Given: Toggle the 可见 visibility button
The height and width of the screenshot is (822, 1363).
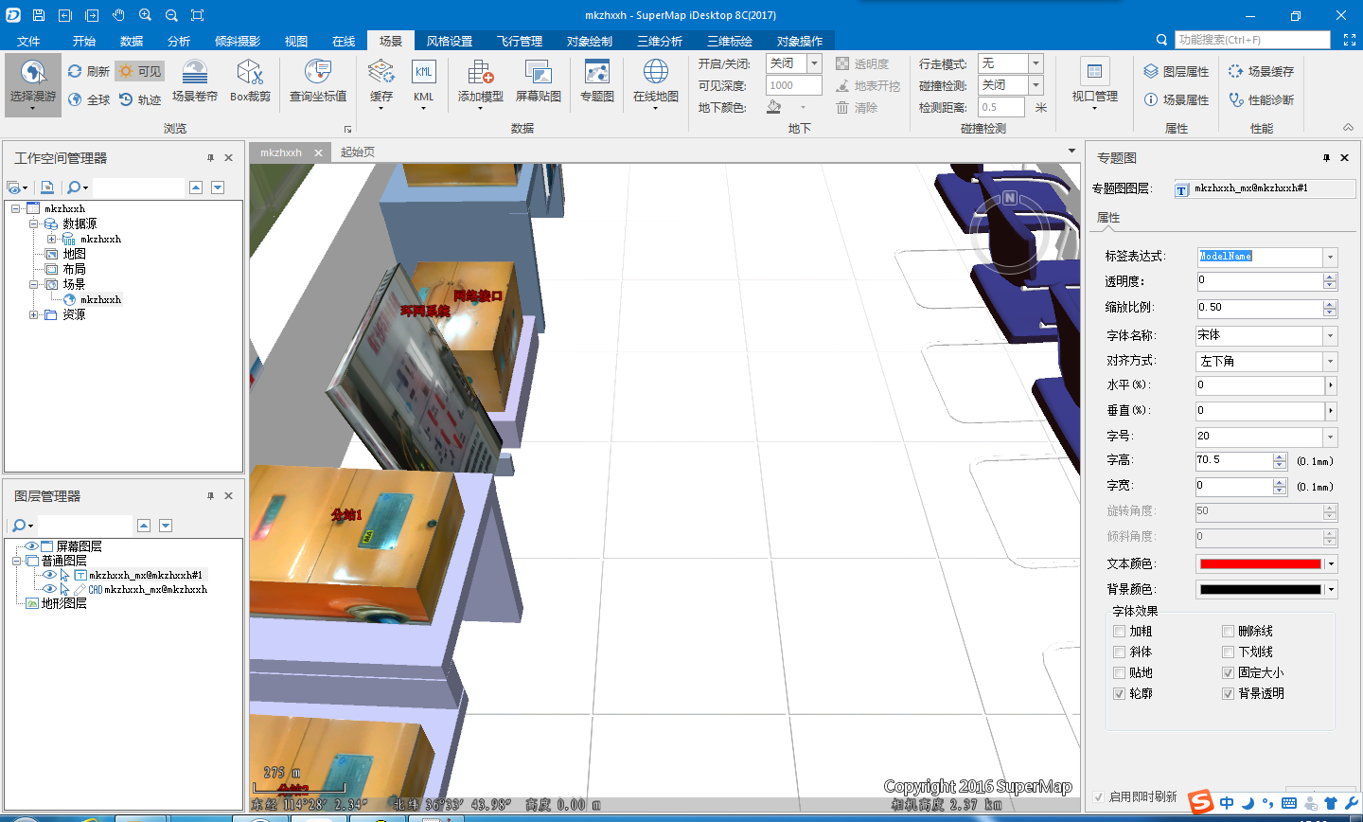Looking at the screenshot, I should pos(139,71).
